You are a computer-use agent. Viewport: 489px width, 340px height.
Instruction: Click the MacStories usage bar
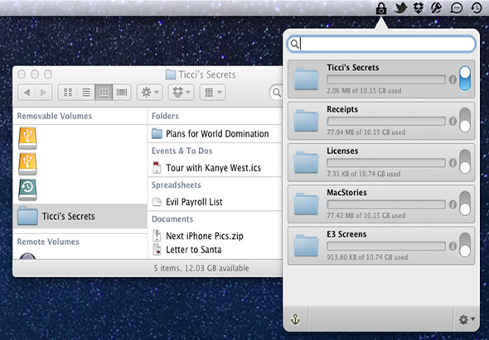tap(386, 204)
